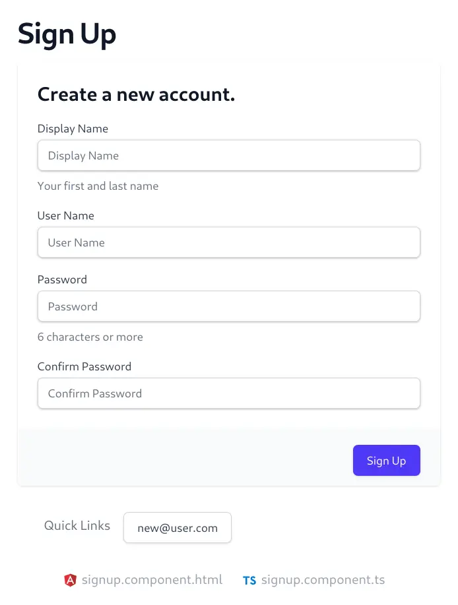Click the User Name field label
Screen dimensions: 458x605
(66, 216)
